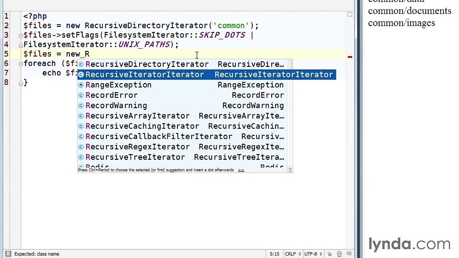
Task: Select RecursiveCallbackFilterIterator in the completion popup
Action: click(185, 137)
